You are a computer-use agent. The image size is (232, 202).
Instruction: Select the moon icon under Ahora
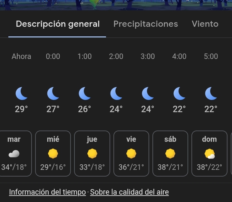click(x=22, y=93)
